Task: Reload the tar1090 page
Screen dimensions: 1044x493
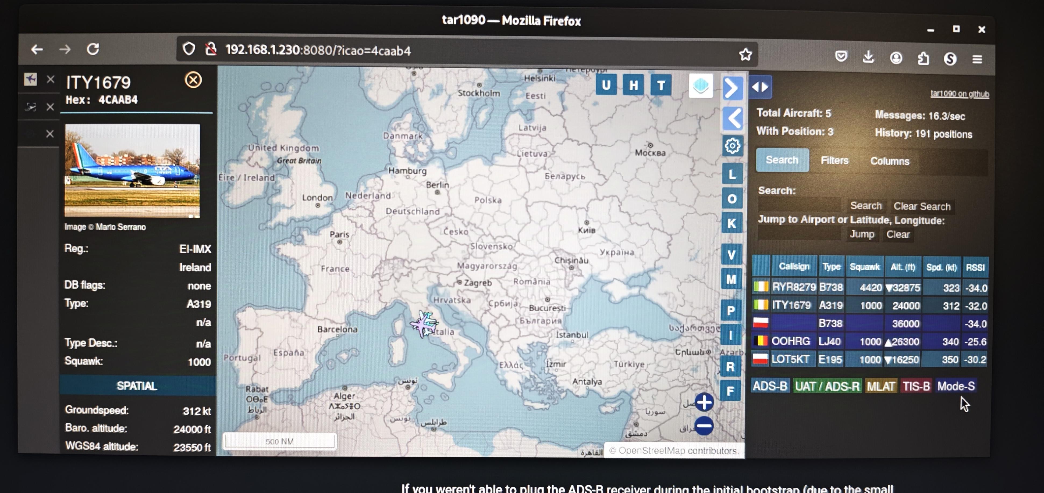Action: click(x=93, y=49)
